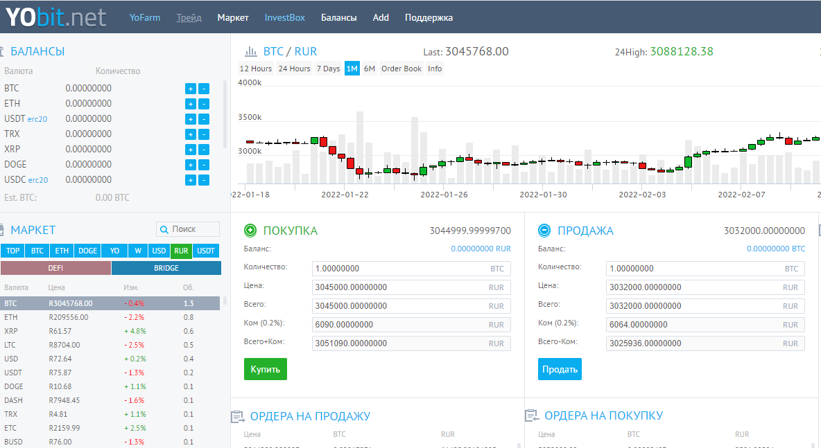Open the Трейд menu item
This screenshot has height=448, width=821.
pyautogui.click(x=189, y=17)
